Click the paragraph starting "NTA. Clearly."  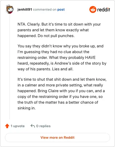(x=59, y=30)
